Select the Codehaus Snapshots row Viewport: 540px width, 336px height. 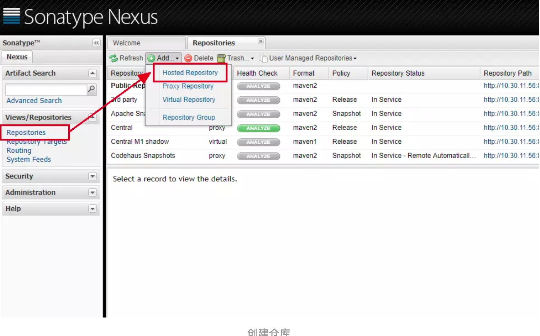click(x=323, y=156)
